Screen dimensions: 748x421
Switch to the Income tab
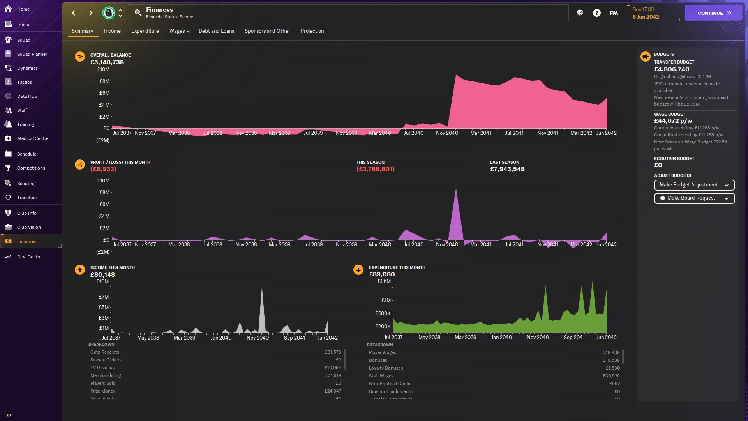pos(112,31)
